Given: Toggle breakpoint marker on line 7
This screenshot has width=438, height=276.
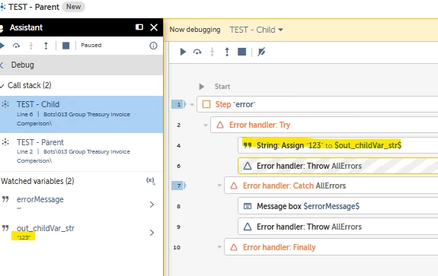Looking at the screenshot, I should click(179, 186).
